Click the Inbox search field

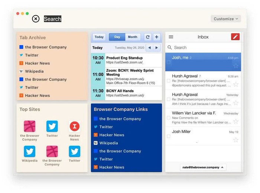click(203, 48)
